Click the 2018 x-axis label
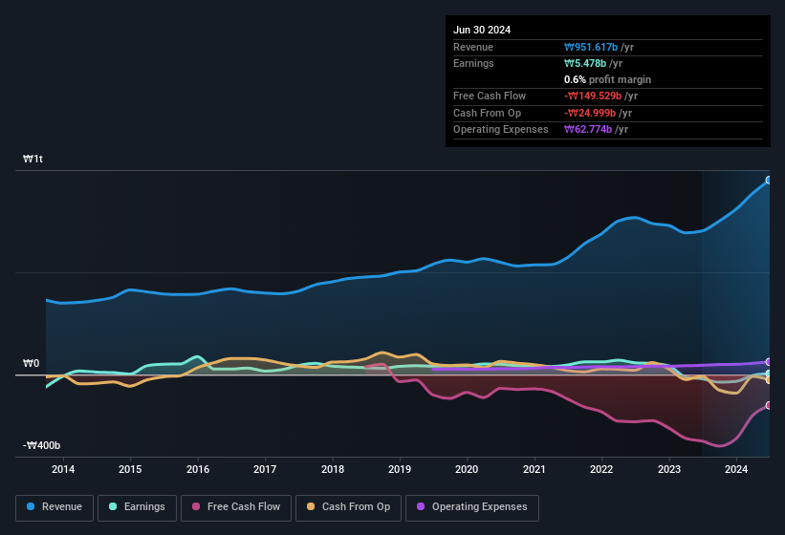 333,469
